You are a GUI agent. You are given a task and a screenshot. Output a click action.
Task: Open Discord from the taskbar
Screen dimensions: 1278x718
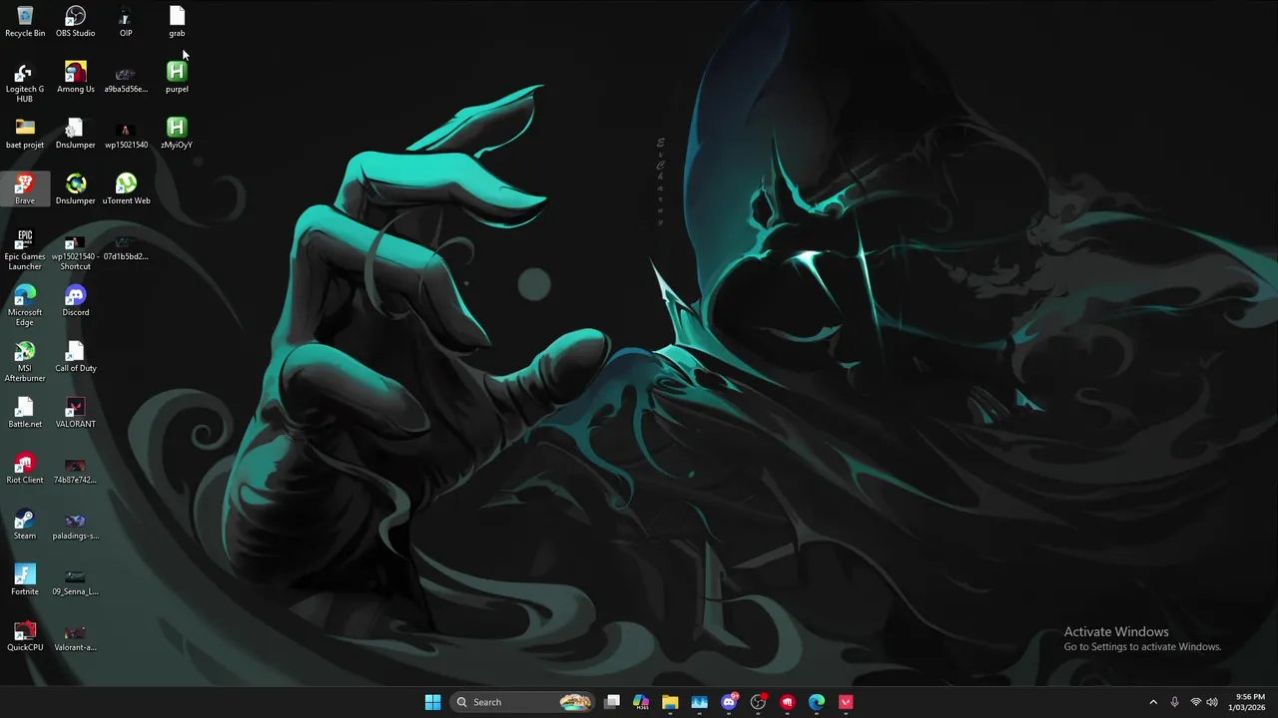[730, 702]
